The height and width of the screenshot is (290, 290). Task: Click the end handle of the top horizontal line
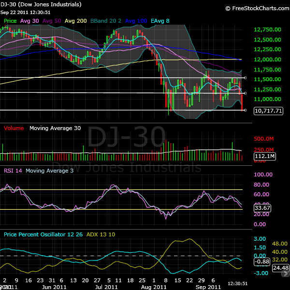pos(245,78)
